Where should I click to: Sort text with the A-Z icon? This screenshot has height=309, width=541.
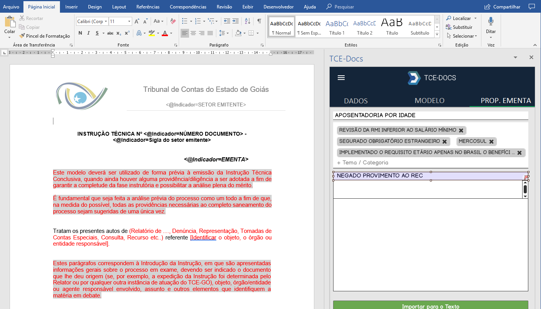(x=247, y=21)
